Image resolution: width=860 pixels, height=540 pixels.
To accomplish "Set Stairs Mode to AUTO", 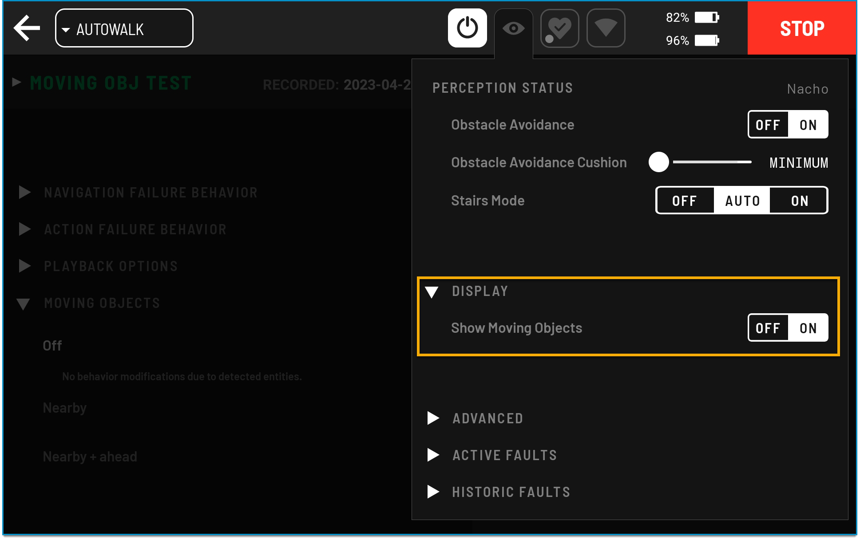I will tap(742, 201).
